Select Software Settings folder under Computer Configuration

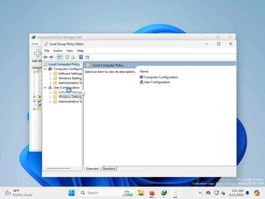click(x=70, y=74)
